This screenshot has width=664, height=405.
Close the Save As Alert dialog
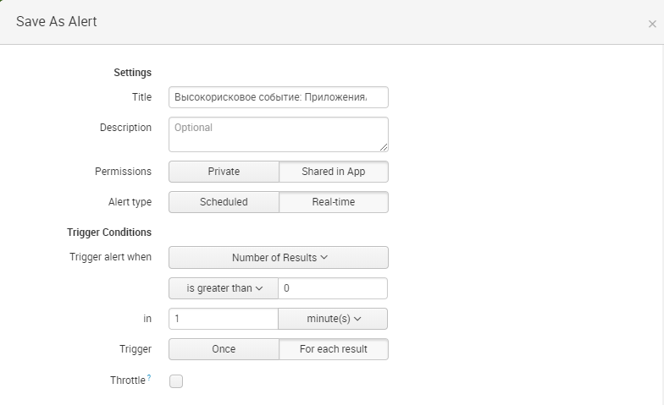[x=652, y=25]
